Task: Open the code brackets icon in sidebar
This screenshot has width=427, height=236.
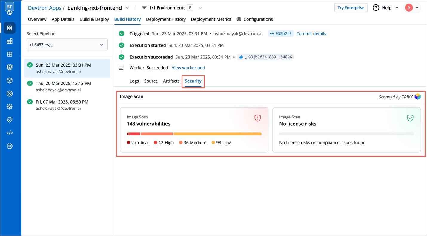Action: coord(10,133)
